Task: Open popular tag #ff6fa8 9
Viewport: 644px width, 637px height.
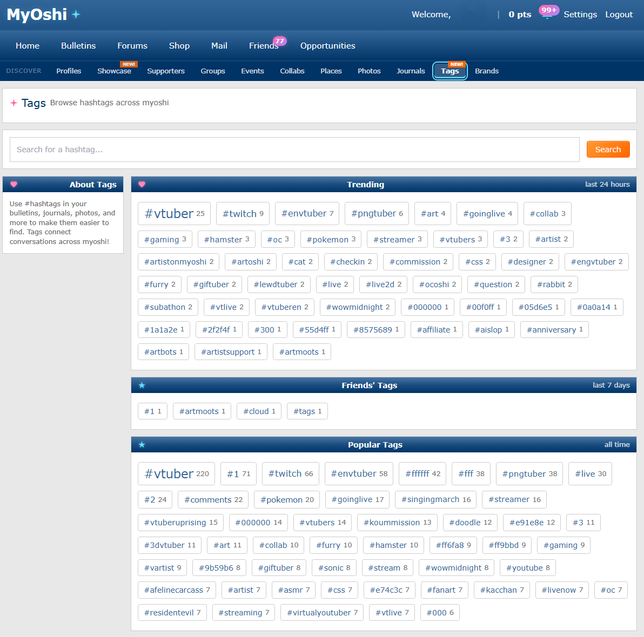Action: [453, 545]
